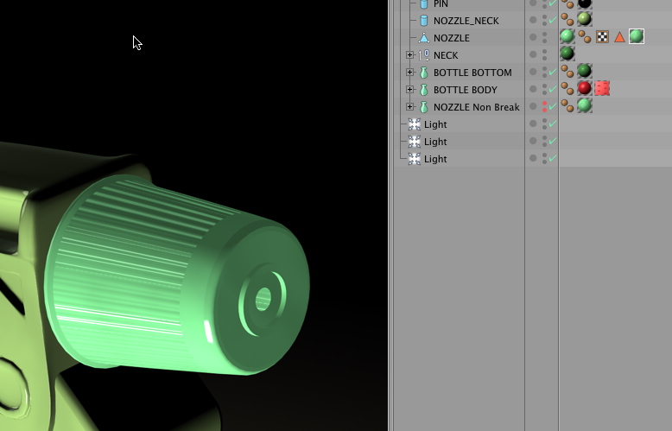Select the orange triangle selection tag on NOZZLE
The height and width of the screenshot is (431, 672).
[619, 37]
